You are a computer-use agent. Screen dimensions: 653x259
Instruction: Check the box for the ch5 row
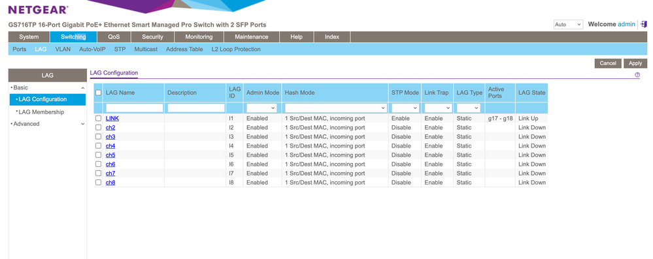[x=98, y=155]
